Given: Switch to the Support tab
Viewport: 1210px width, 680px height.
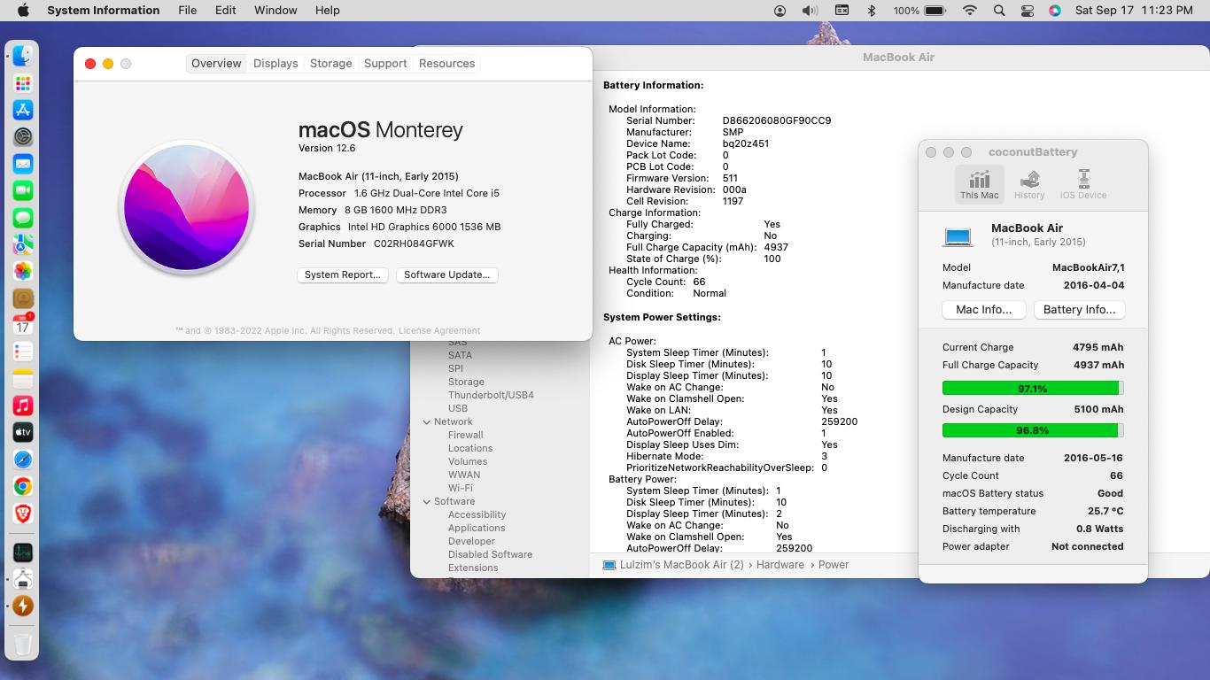Looking at the screenshot, I should [385, 64].
